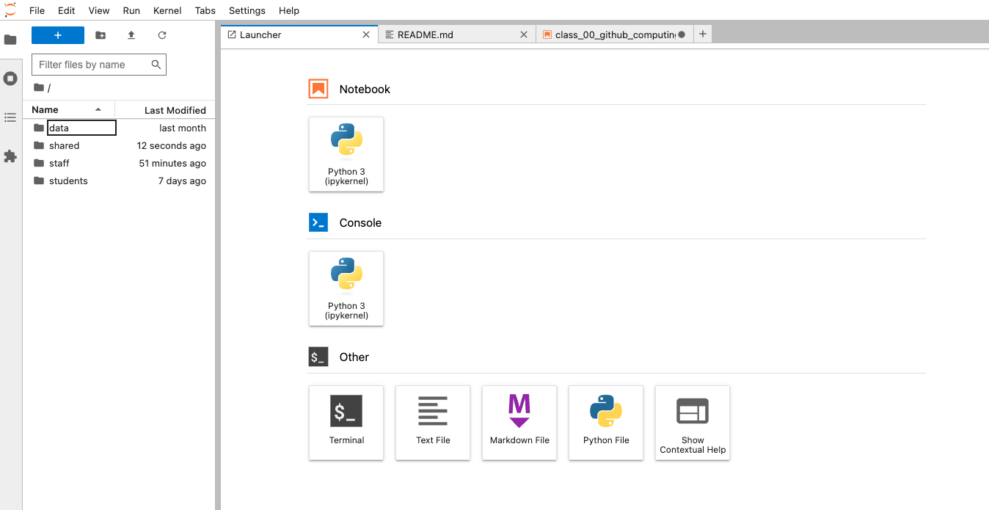Click the New Folder icon
Image resolution: width=989 pixels, height=510 pixels.
tap(101, 35)
